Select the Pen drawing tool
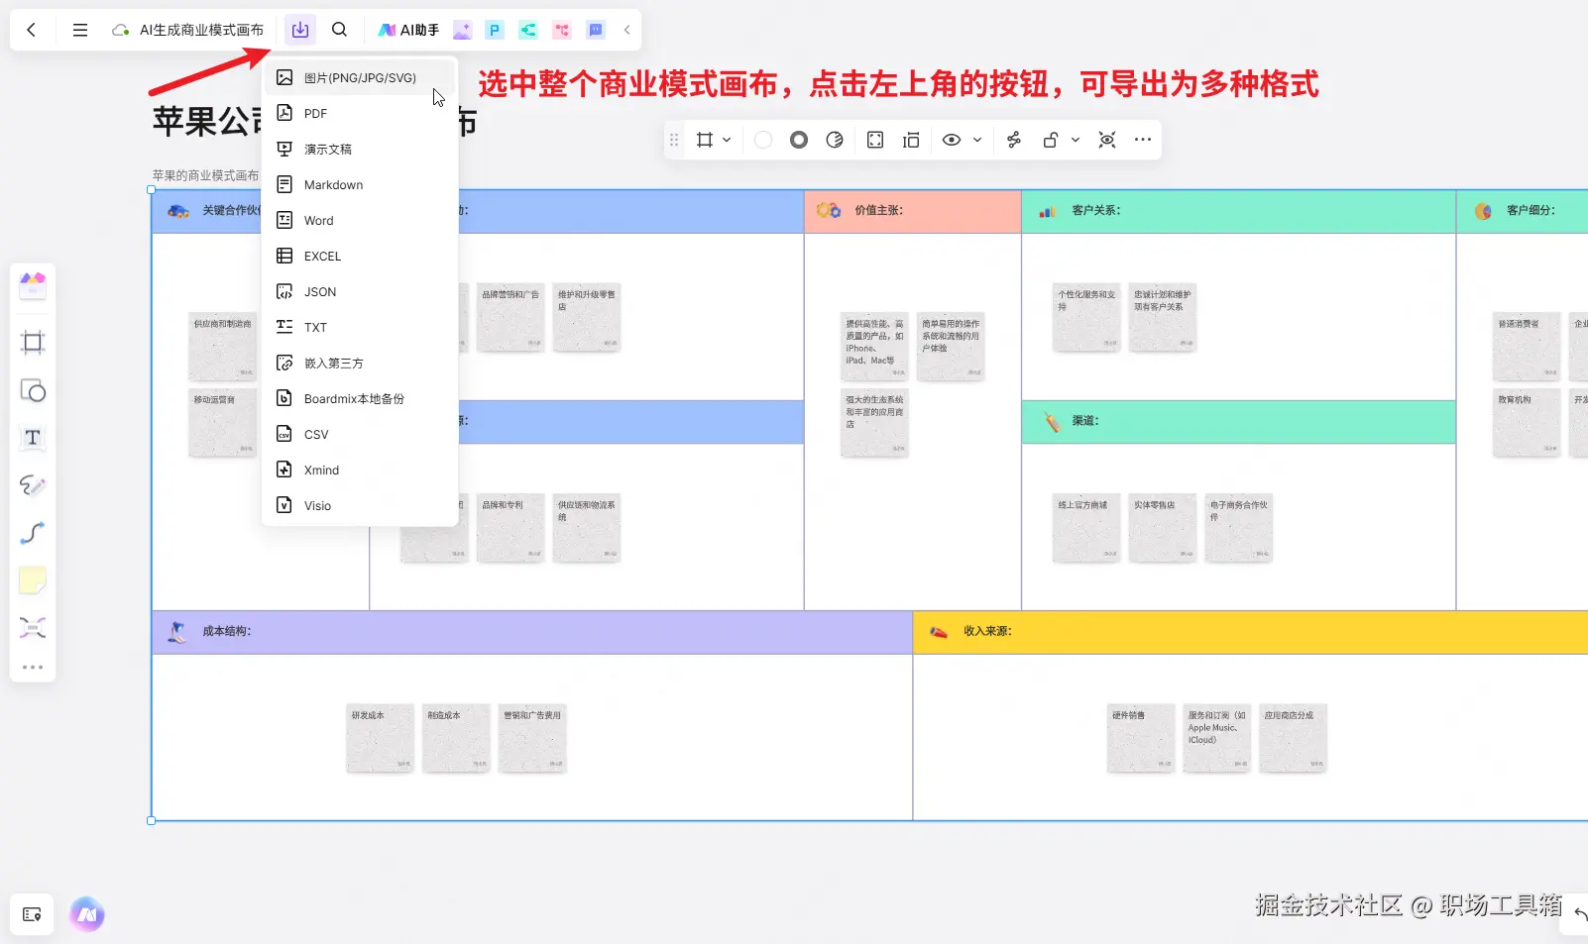Viewport: 1588px width, 944px height. [33, 485]
